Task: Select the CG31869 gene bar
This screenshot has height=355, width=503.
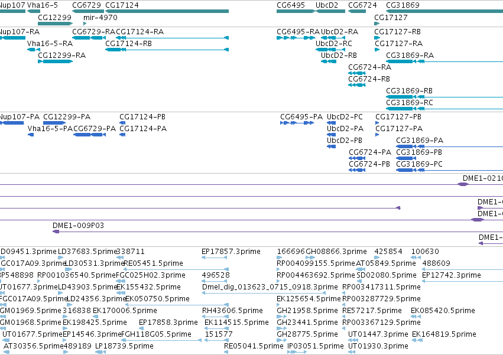Action: point(444,11)
